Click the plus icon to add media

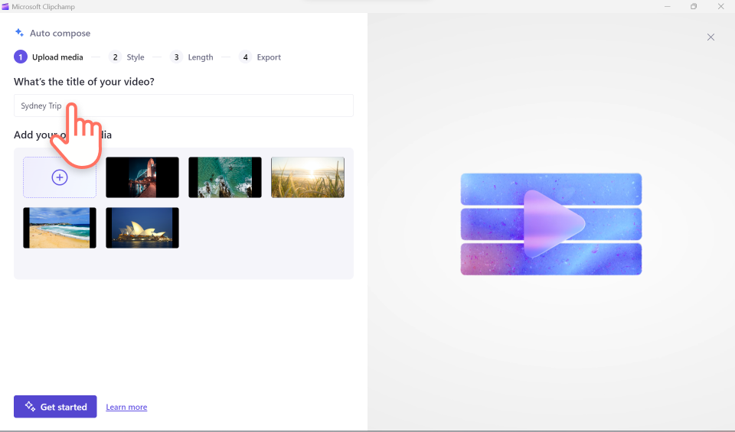tap(60, 177)
